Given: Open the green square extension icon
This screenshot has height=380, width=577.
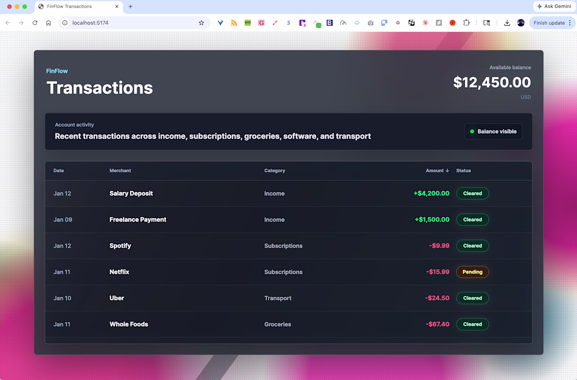Looking at the screenshot, I should 317,24.
